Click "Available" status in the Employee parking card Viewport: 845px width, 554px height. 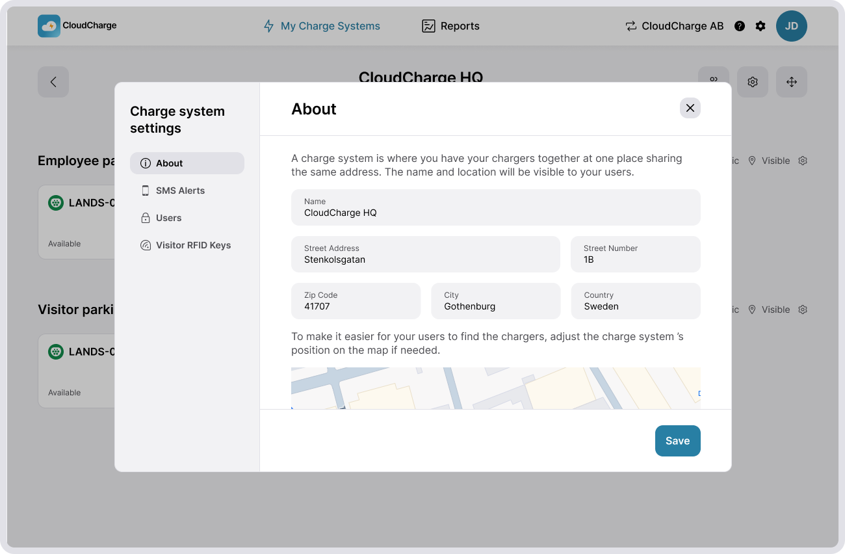coord(64,244)
